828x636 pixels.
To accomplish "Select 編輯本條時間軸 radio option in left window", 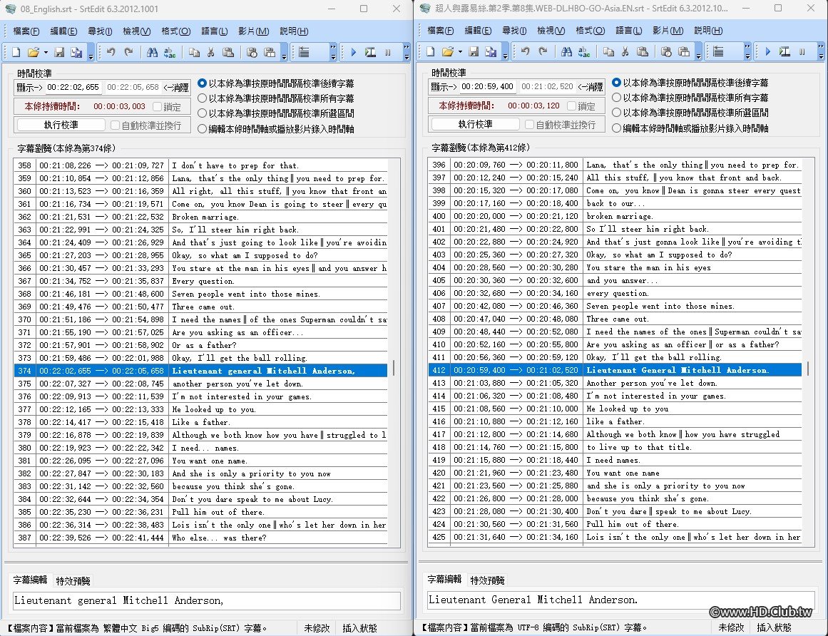I will (202, 129).
